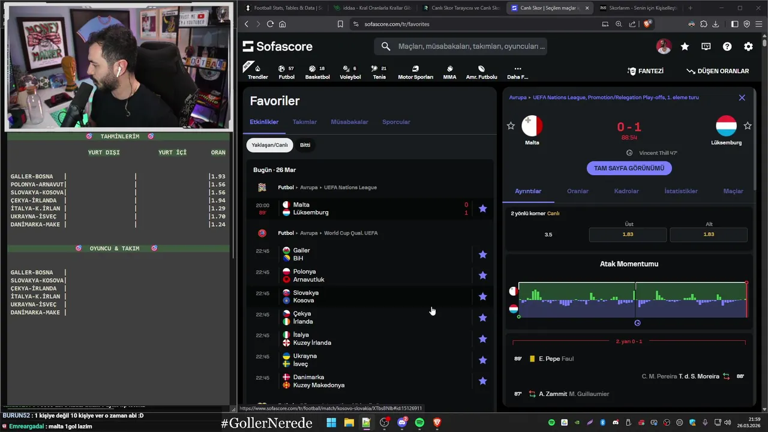Toggle favorite star for Ukrayna - İsveç

click(x=482, y=360)
